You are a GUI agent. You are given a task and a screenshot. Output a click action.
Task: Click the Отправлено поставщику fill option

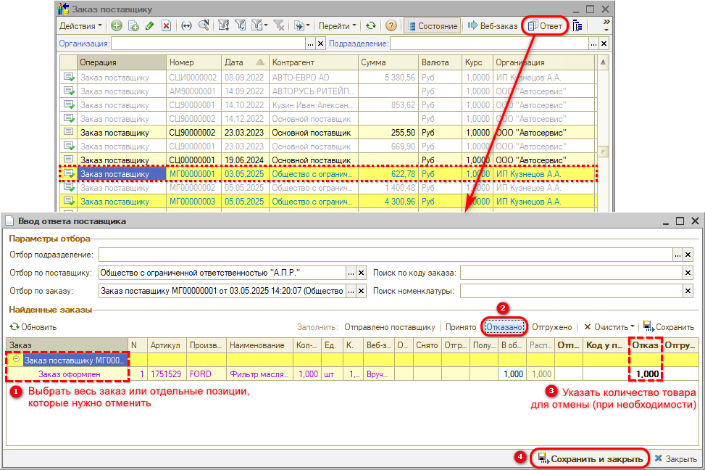[389, 327]
